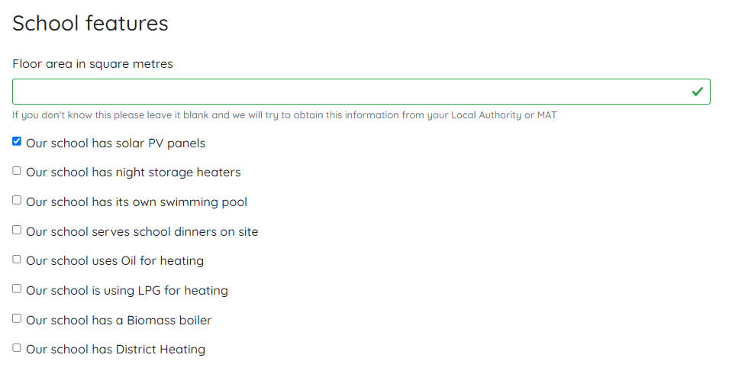Click the 'Our school has a Biomass boiler' text
This screenshot has width=732, height=371.
[x=118, y=321]
